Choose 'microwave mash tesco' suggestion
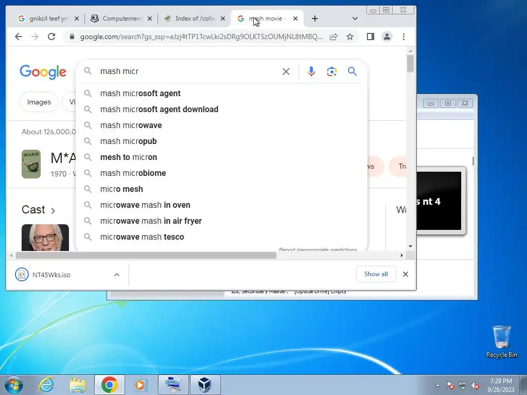527x395 pixels. (222, 237)
